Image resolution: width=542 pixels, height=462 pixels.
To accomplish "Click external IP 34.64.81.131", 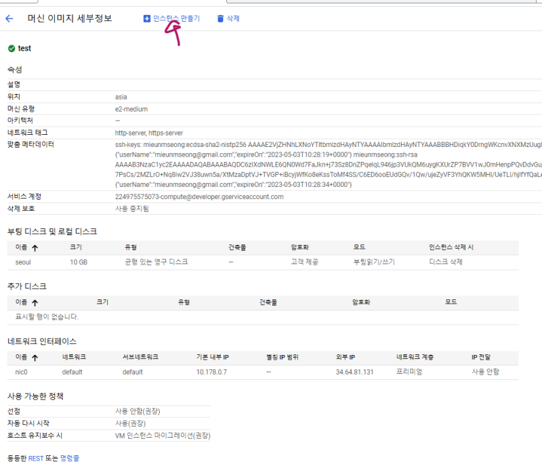I will 354,372.
